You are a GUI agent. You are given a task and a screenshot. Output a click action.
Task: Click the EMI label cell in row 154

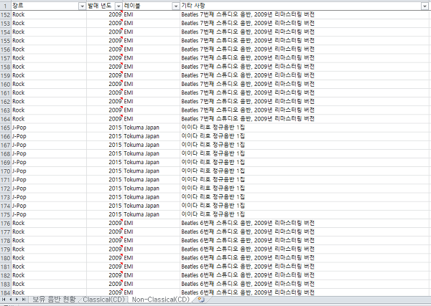152,32
